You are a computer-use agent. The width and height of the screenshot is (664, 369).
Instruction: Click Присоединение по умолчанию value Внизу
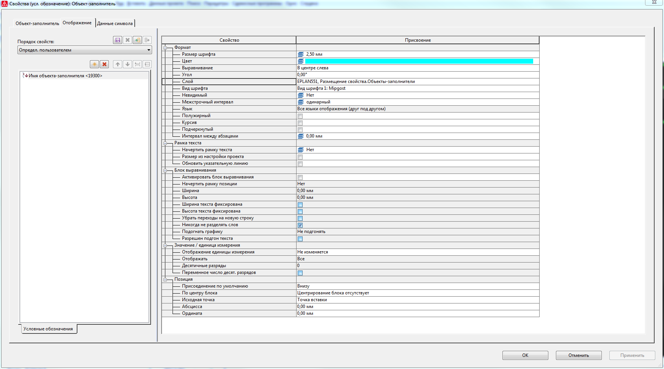point(418,286)
